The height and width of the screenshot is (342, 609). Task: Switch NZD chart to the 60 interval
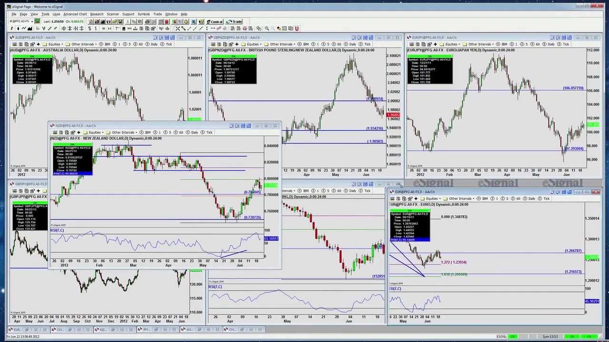point(181,133)
